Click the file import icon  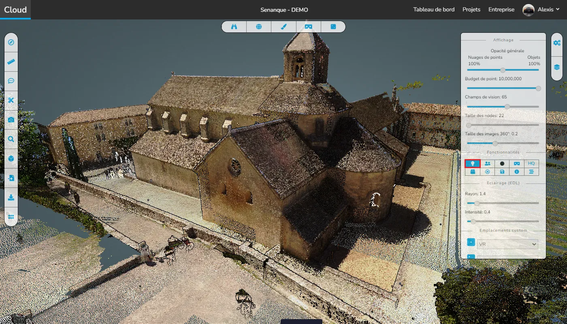(x=11, y=178)
